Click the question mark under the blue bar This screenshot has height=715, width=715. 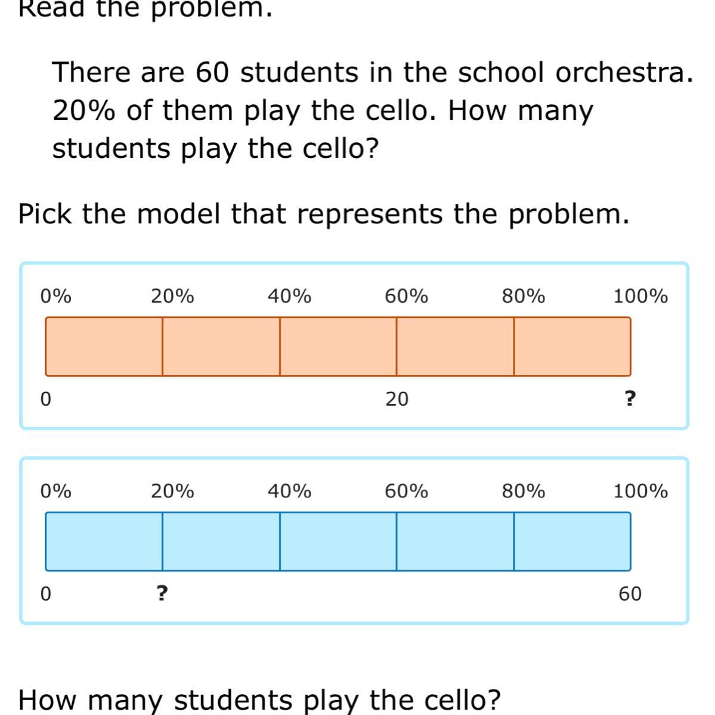pos(162,593)
